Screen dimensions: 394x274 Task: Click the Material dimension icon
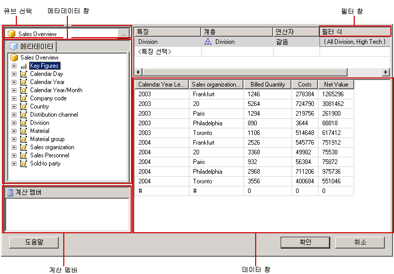pyautogui.click(x=23, y=131)
